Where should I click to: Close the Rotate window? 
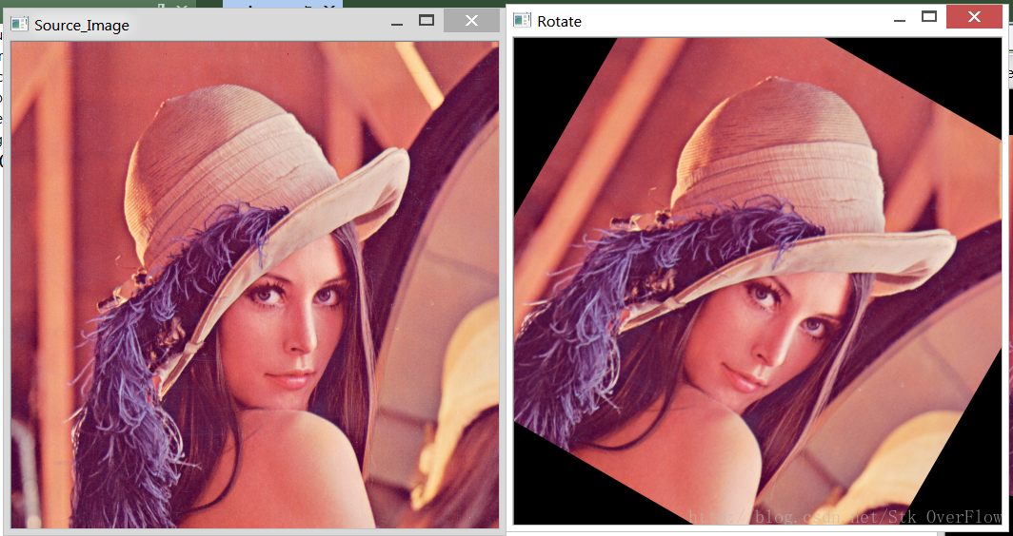(974, 17)
